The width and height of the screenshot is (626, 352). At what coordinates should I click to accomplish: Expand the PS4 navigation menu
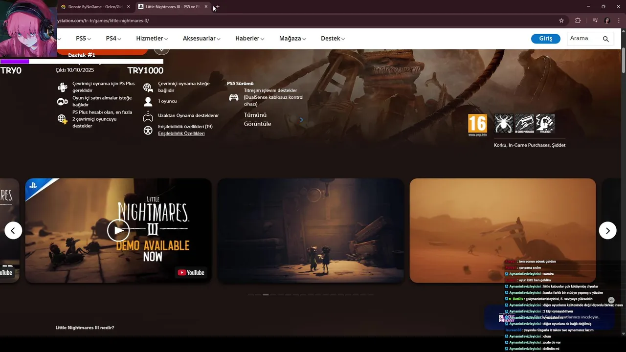tap(113, 39)
